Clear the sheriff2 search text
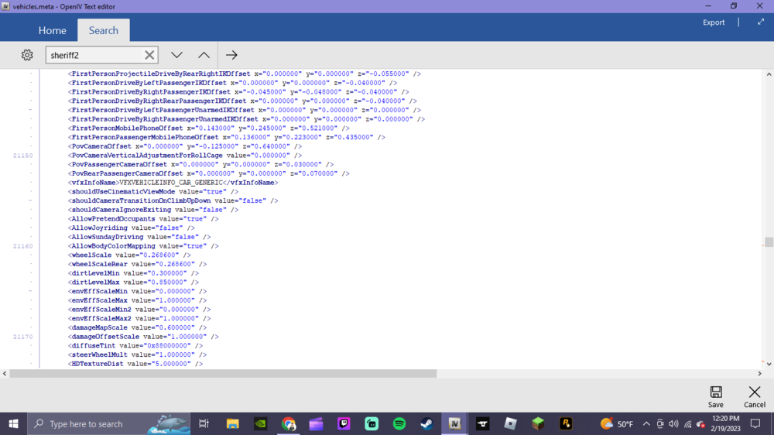774x435 pixels. click(x=149, y=55)
